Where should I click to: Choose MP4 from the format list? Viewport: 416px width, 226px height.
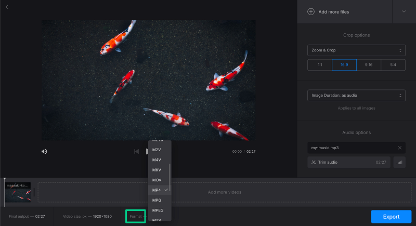(159, 190)
